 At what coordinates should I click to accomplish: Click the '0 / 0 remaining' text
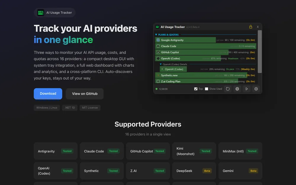[x=247, y=46]
